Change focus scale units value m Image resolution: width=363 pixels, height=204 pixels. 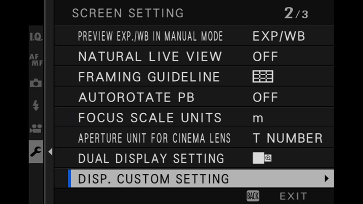[x=258, y=119]
